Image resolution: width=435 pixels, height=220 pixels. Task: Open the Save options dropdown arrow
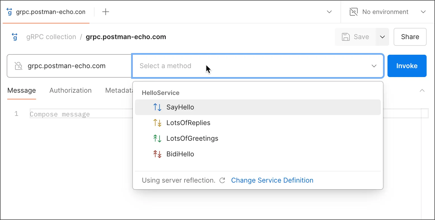(x=382, y=37)
